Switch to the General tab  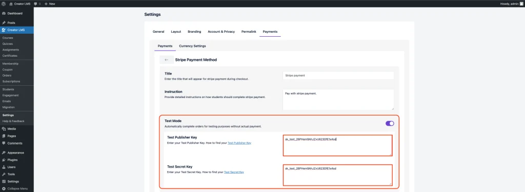(158, 32)
